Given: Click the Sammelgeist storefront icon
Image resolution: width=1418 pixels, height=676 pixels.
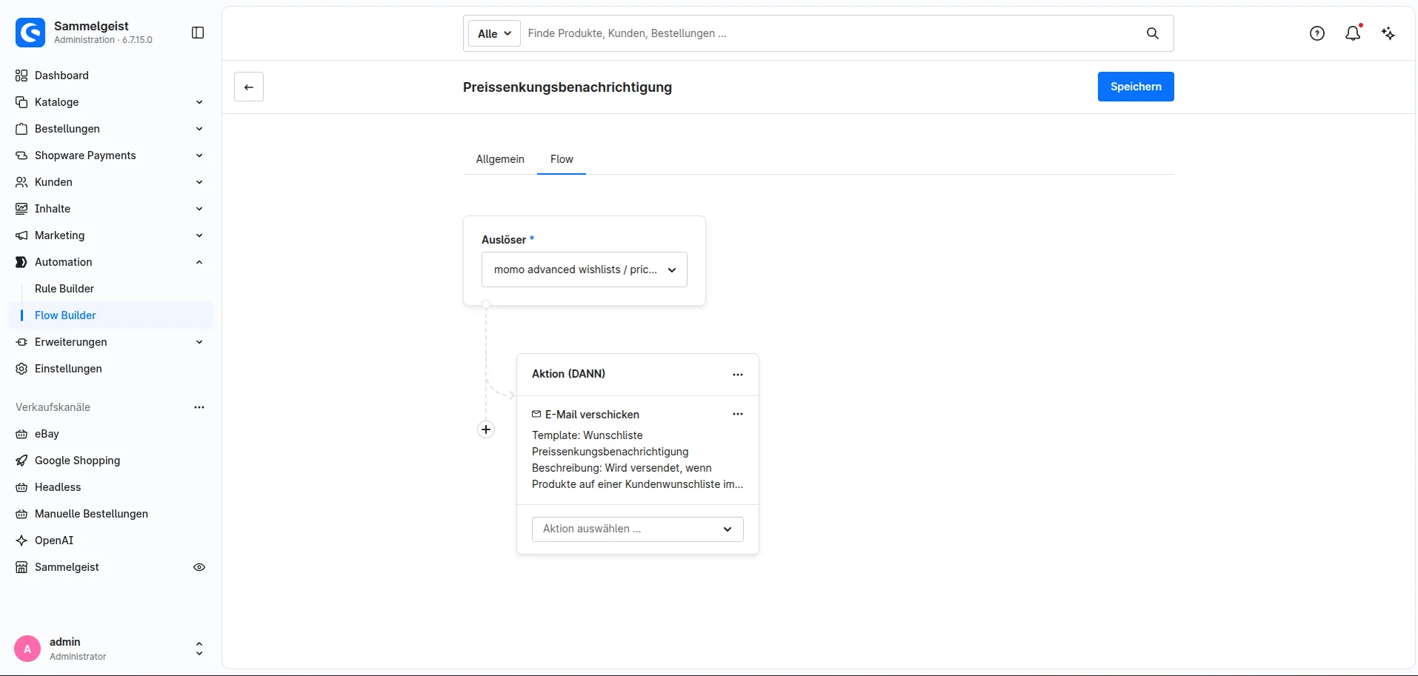Looking at the screenshot, I should (21, 567).
